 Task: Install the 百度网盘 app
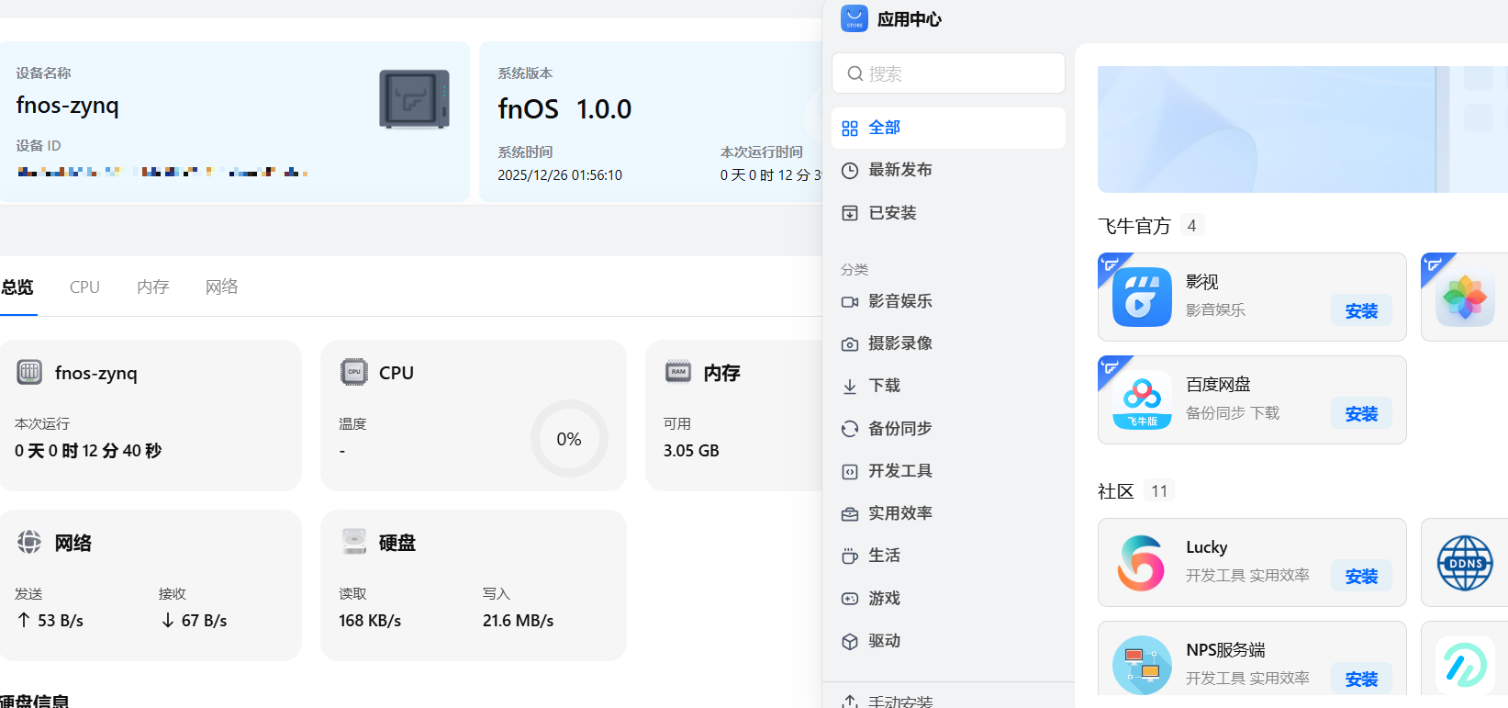click(1361, 414)
